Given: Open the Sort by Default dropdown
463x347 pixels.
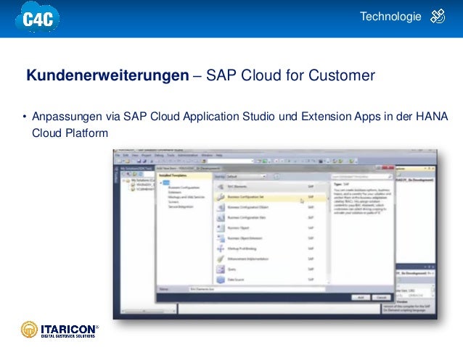Looking at the screenshot, I should [x=247, y=176].
